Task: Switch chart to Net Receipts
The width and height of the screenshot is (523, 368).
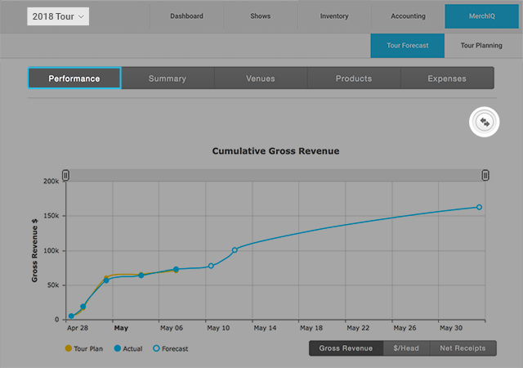Action: click(462, 348)
